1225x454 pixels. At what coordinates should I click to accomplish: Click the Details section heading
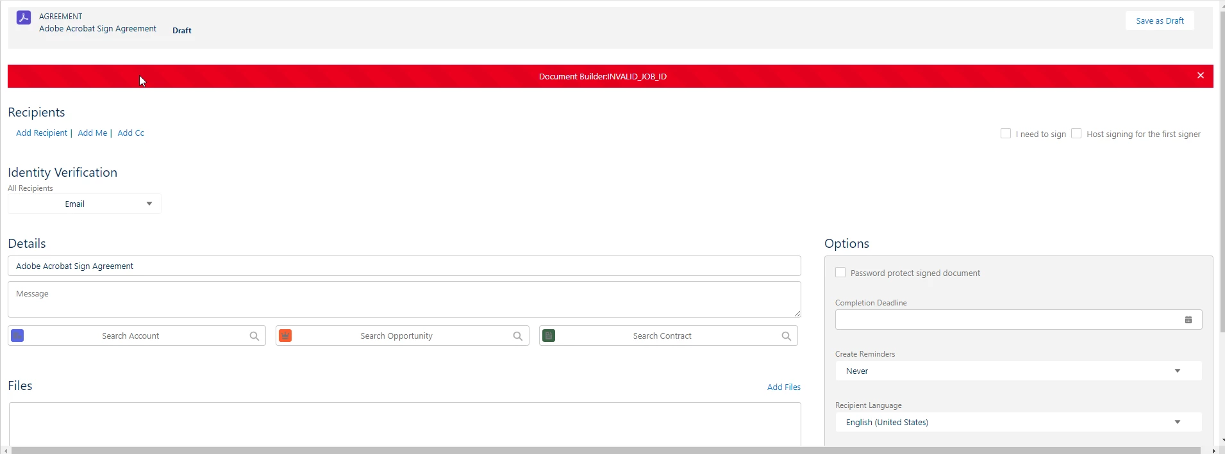(x=27, y=243)
